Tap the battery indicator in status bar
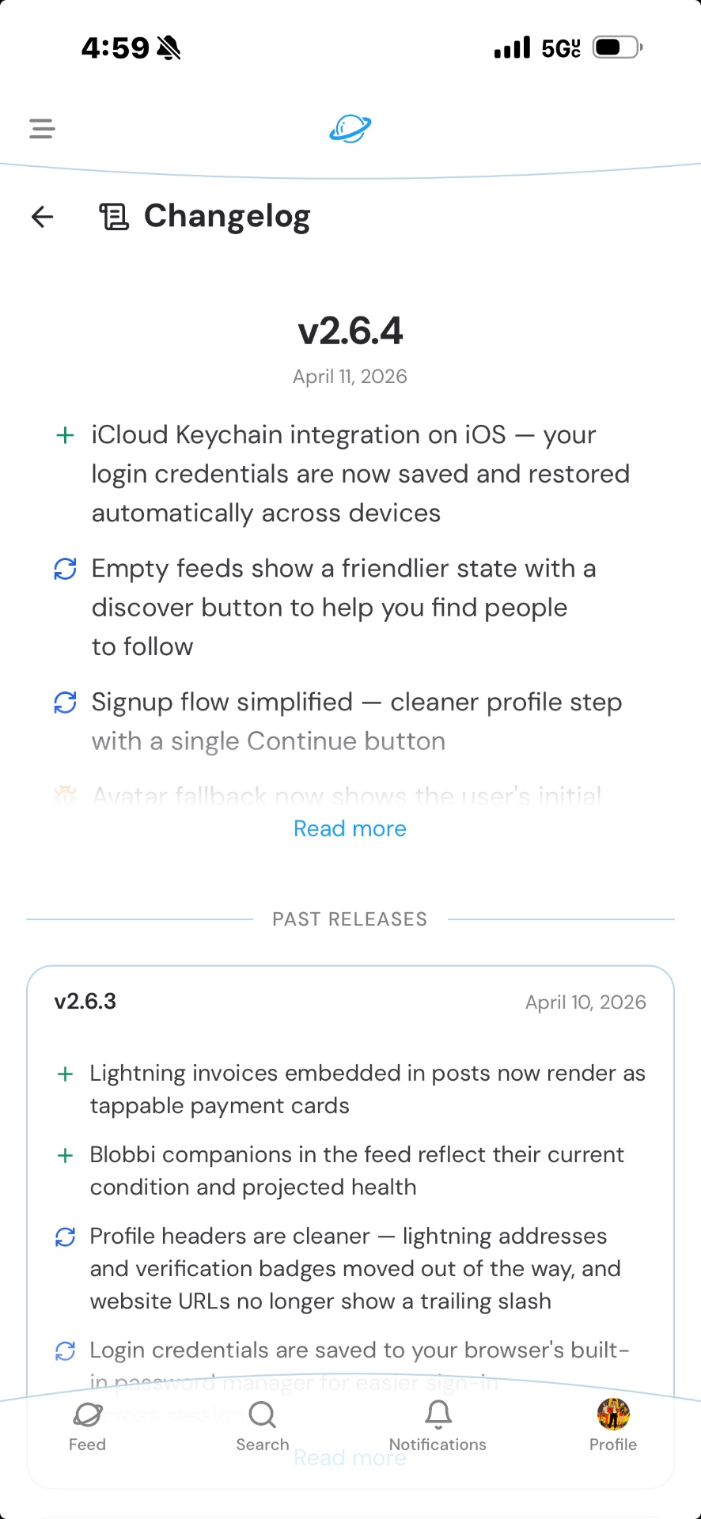This screenshot has height=1519, width=701. tap(618, 47)
